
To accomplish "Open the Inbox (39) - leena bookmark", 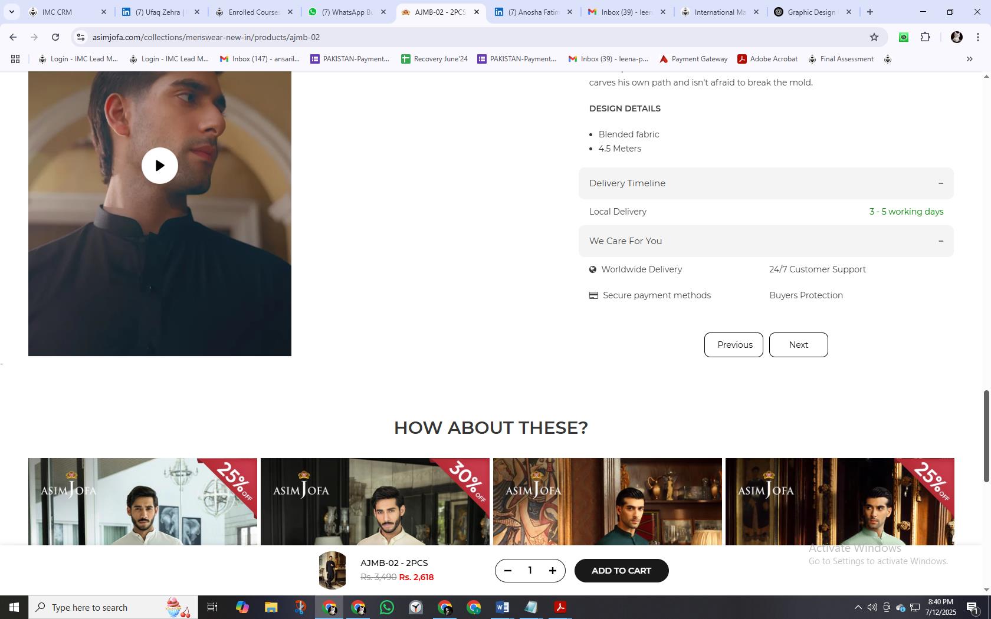I will click(x=608, y=59).
